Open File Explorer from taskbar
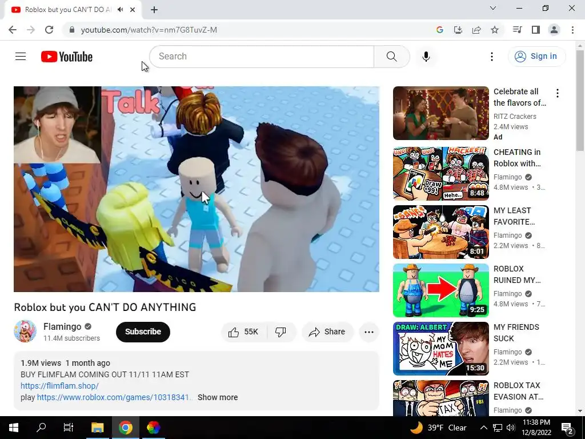Image resolution: width=585 pixels, height=439 pixels. click(x=97, y=428)
